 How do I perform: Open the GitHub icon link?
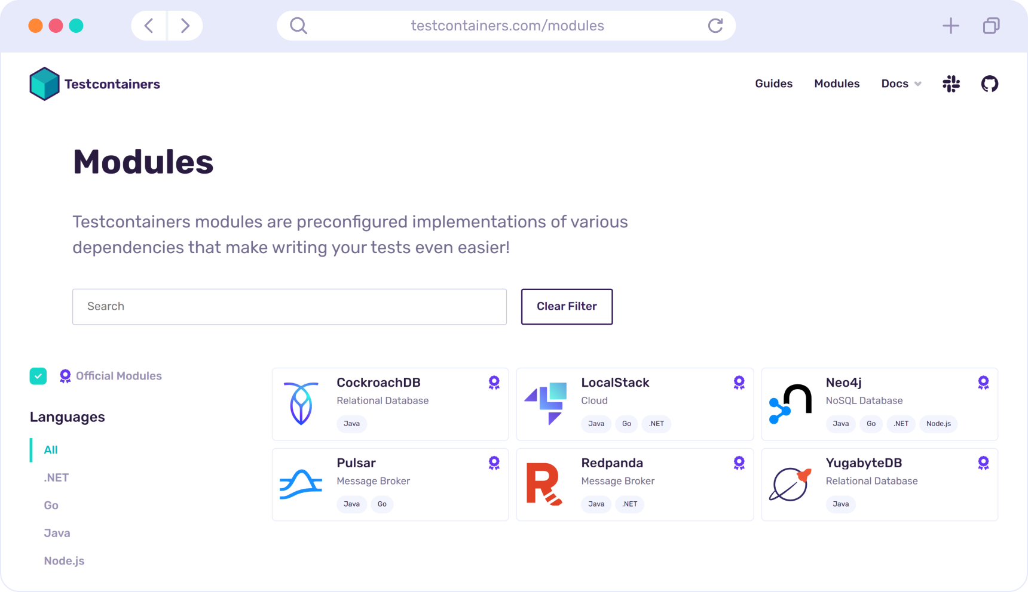pyautogui.click(x=990, y=84)
